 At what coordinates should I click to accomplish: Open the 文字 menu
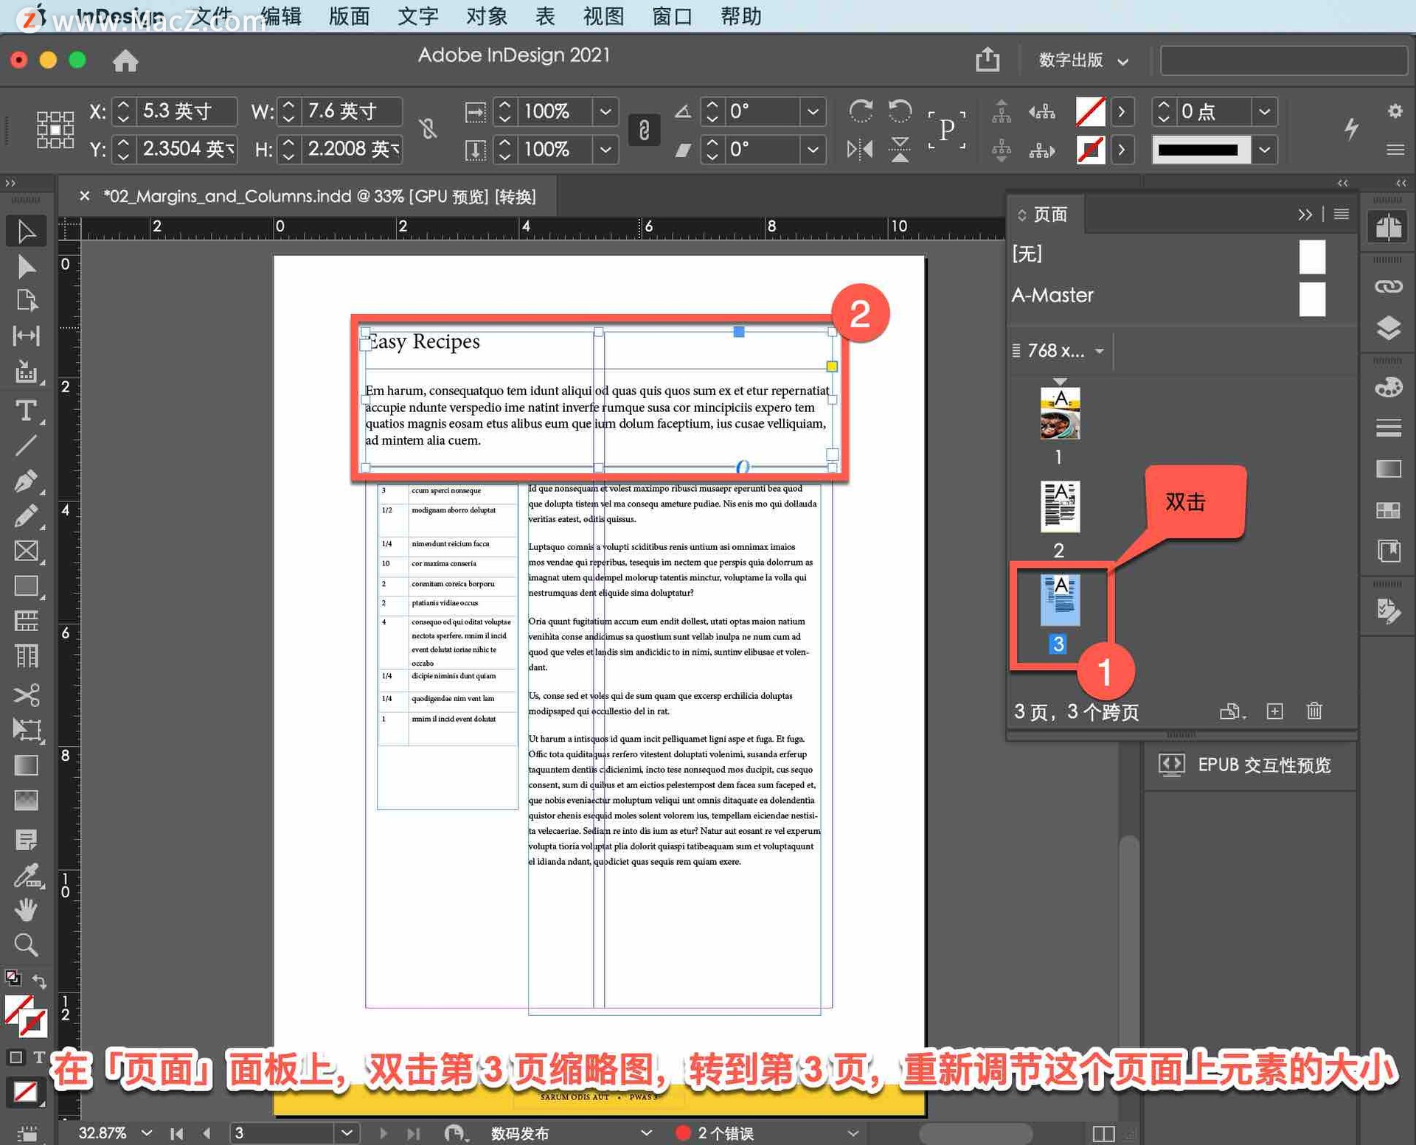pyautogui.click(x=417, y=15)
